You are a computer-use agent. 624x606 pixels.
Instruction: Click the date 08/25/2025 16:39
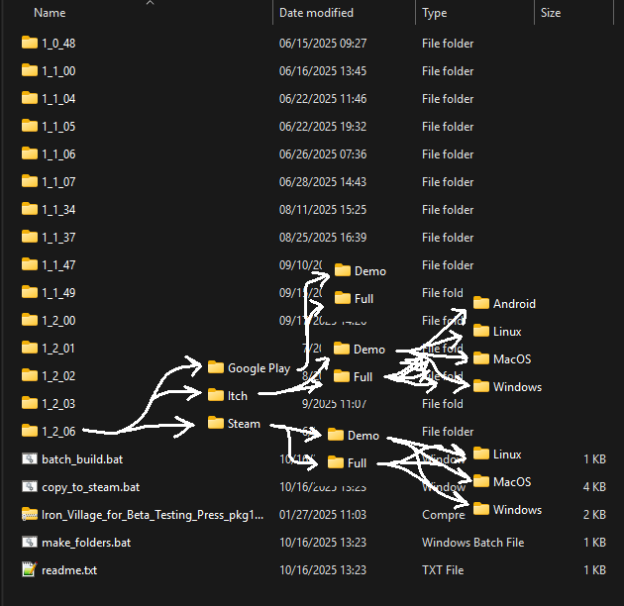pos(323,237)
